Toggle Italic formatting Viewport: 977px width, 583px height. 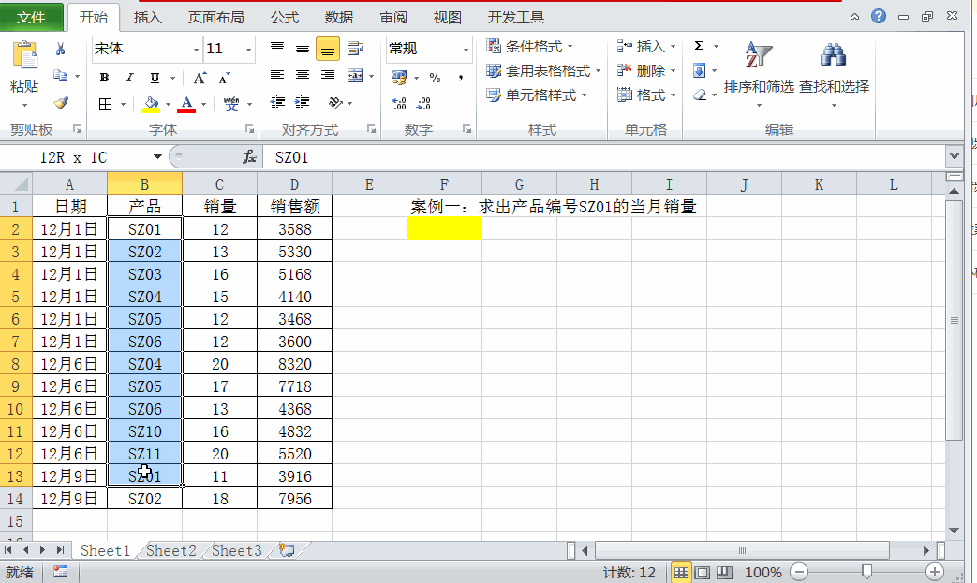click(x=129, y=78)
